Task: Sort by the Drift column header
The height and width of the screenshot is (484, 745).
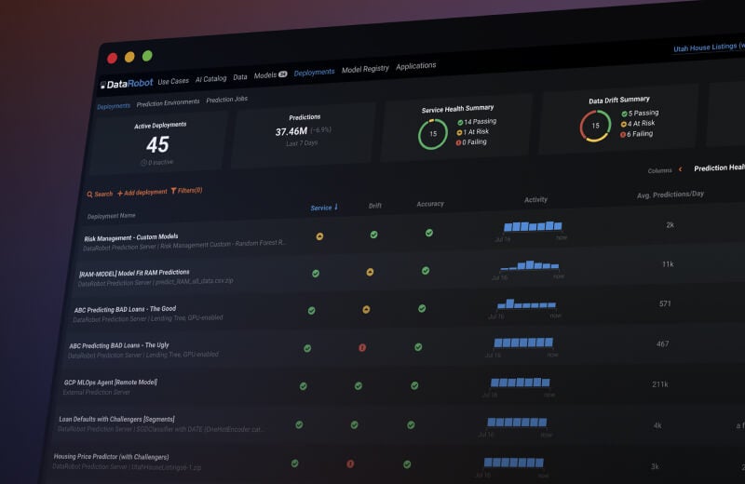Action: click(x=375, y=206)
